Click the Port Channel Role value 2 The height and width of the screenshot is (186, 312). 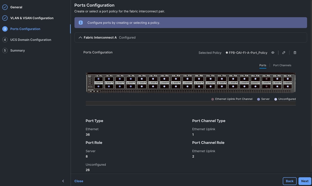click(193, 156)
